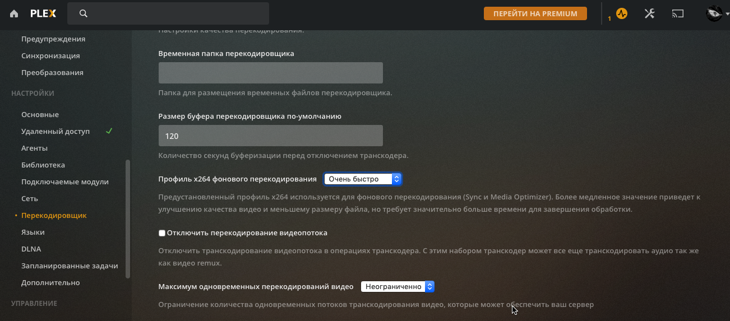Open Запланированные задачи in sidebar
The height and width of the screenshot is (321, 730).
click(70, 266)
